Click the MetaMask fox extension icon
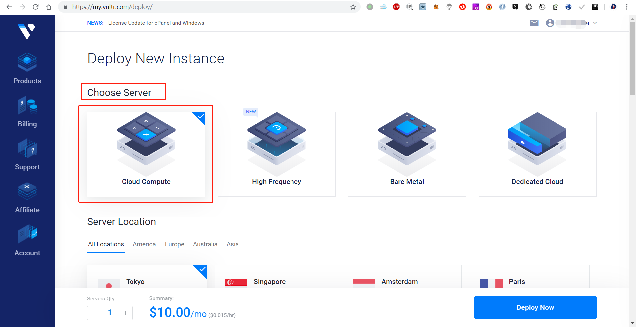The image size is (636, 327). 436,7
